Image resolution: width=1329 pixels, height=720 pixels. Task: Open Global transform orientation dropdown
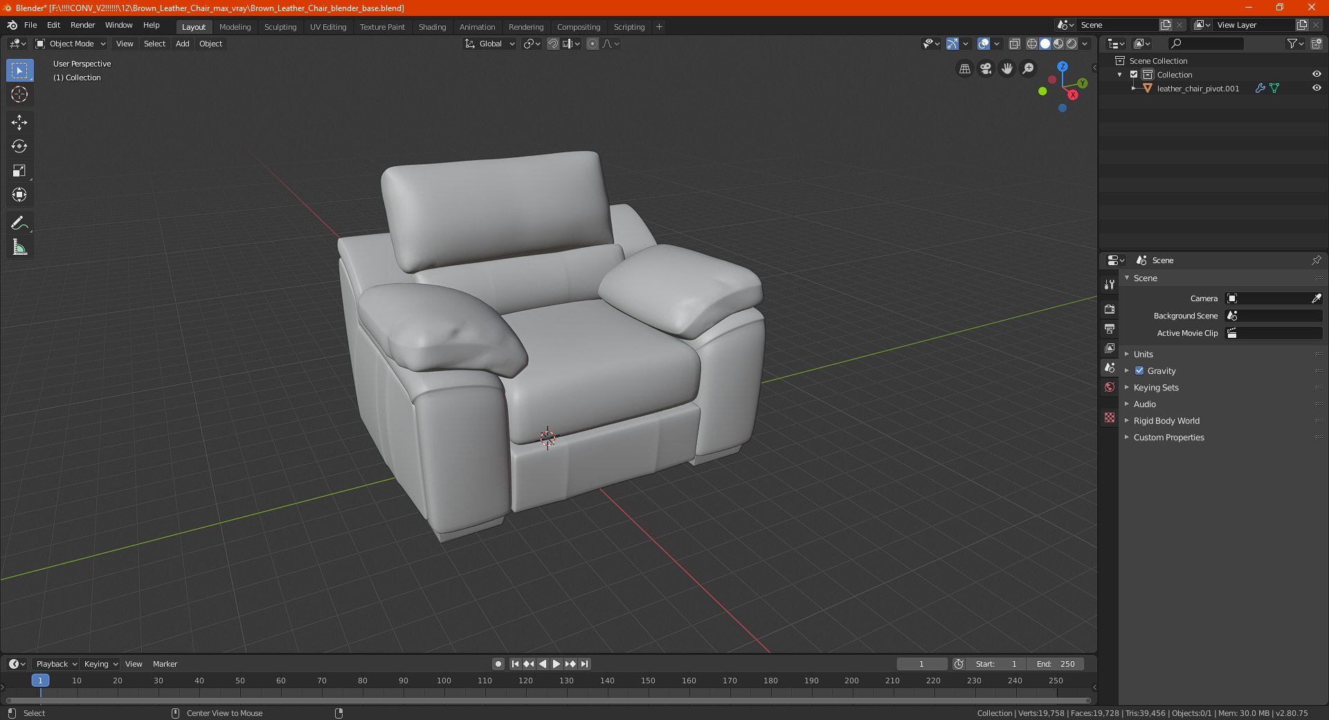pyautogui.click(x=489, y=44)
